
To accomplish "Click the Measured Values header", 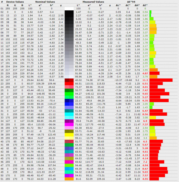I will pos(93,2).
